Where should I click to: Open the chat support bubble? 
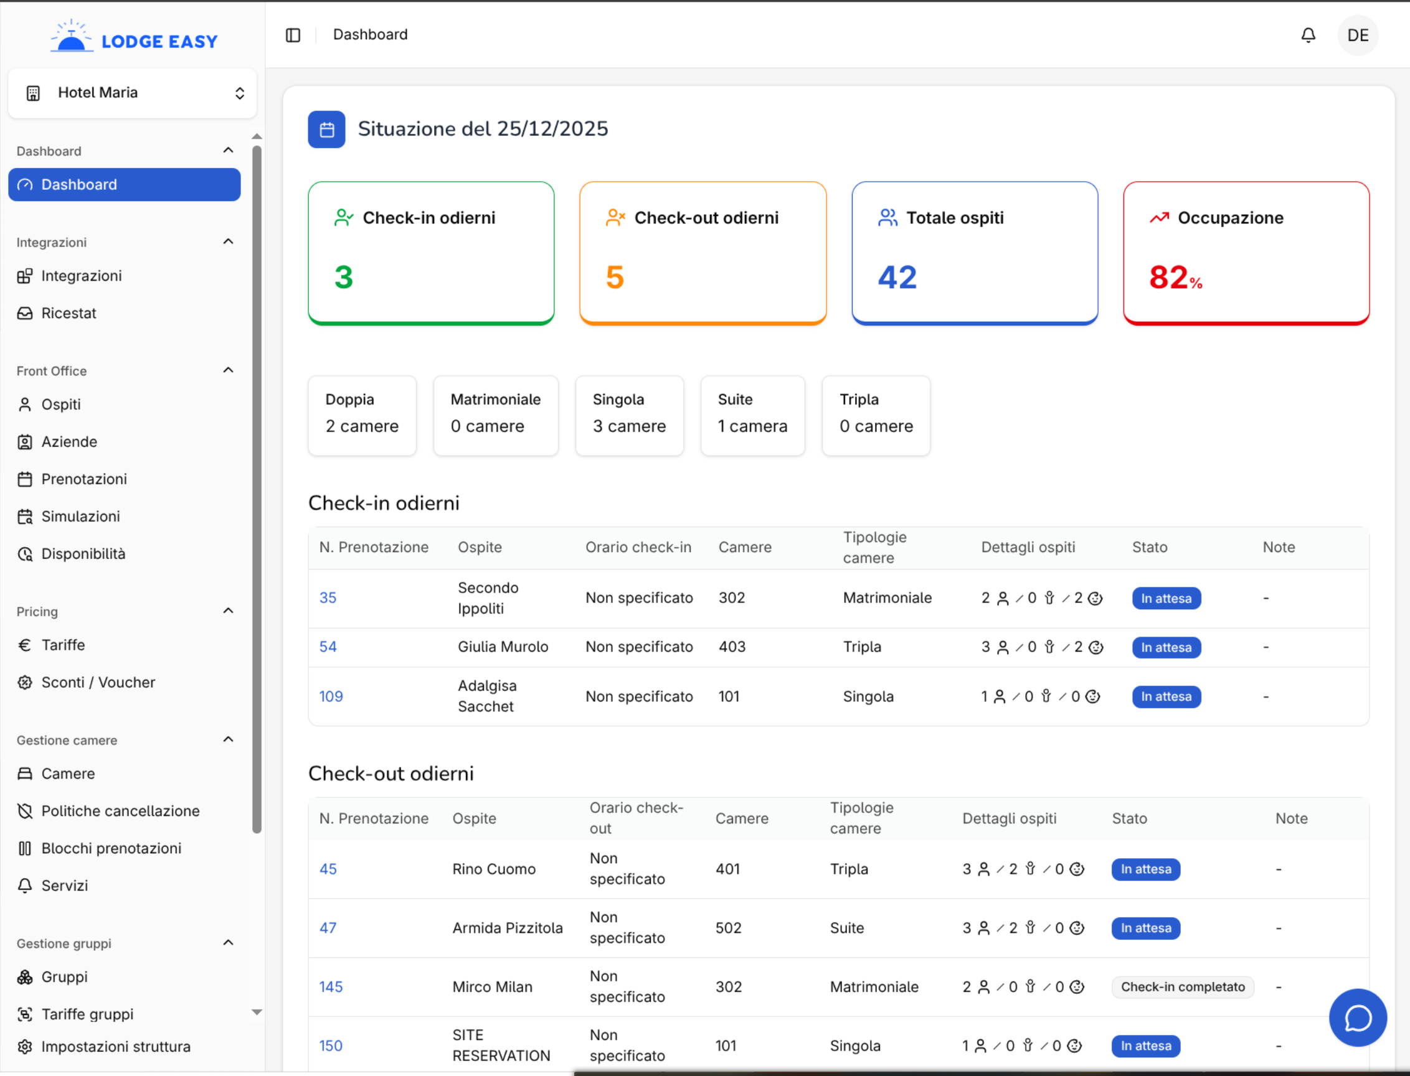pos(1358,1018)
